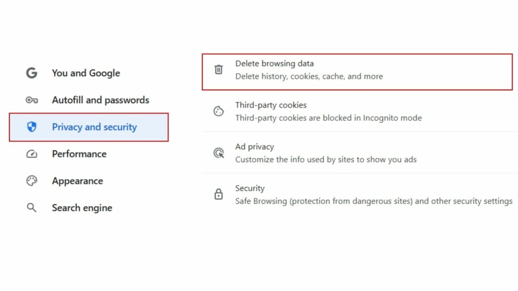Click the Appearance palette icon
Image resolution: width=518 pixels, height=291 pixels.
pos(32,181)
